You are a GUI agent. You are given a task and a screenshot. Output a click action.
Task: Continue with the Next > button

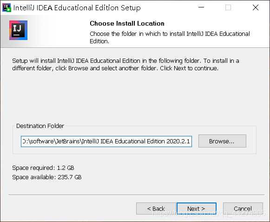[197, 209]
